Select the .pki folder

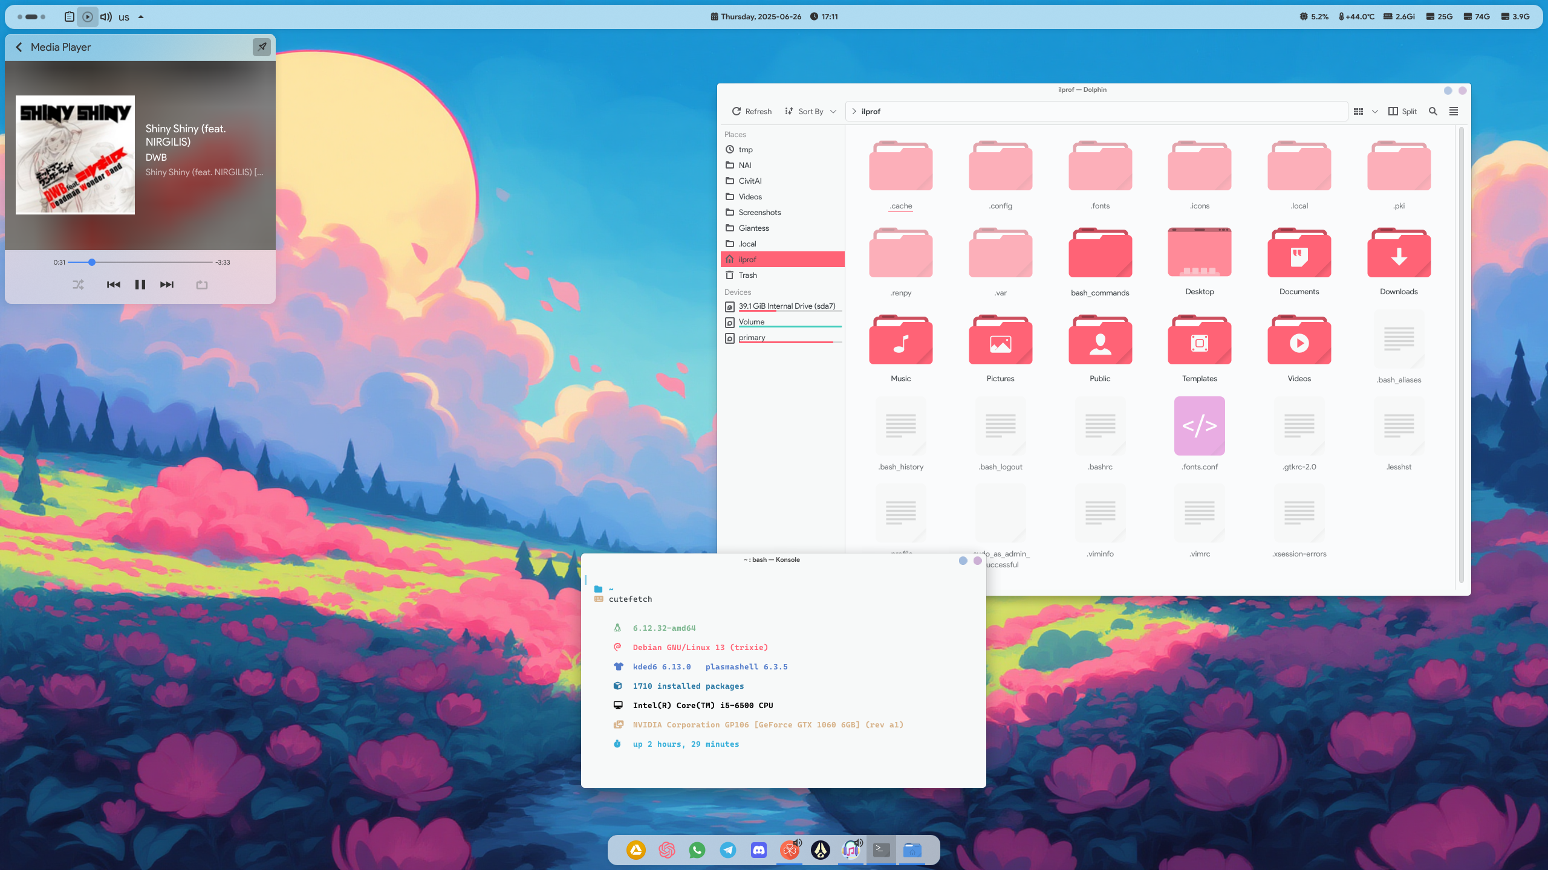coord(1399,175)
